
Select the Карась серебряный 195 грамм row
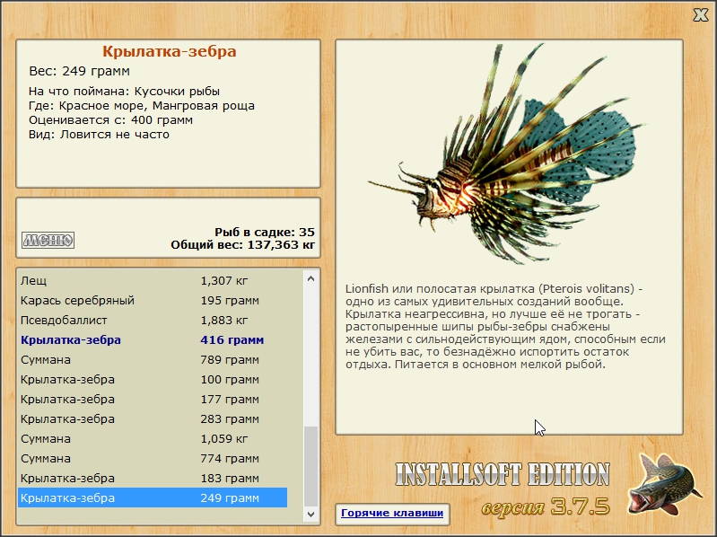click(153, 301)
